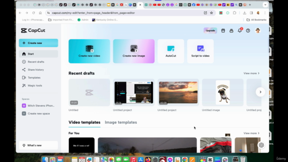Open the wide cloudy sky template

coord(147,145)
